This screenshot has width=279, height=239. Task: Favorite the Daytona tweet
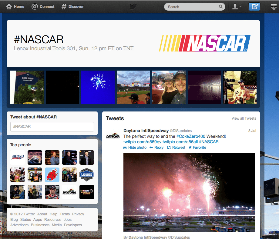[197, 148]
